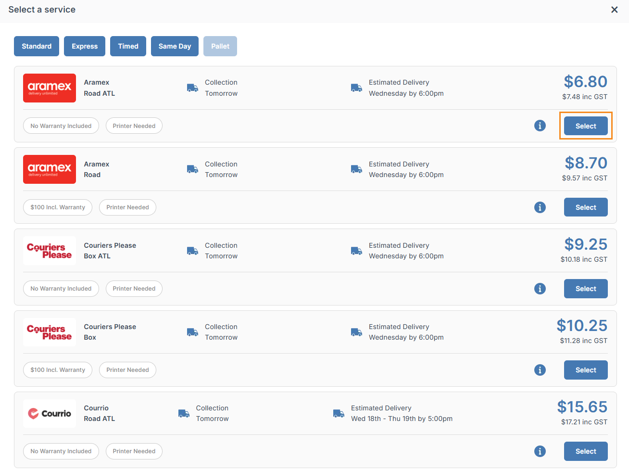Click the Couriers Please logo
This screenshot has height=471, width=629.
click(49, 250)
